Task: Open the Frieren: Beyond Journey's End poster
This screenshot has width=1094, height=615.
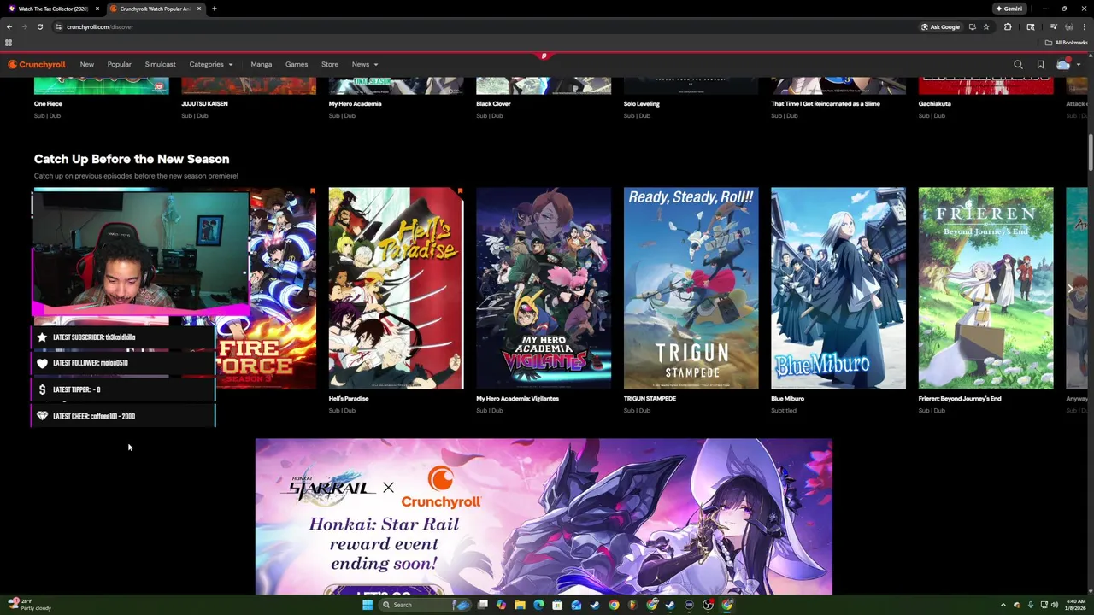Action: point(985,289)
